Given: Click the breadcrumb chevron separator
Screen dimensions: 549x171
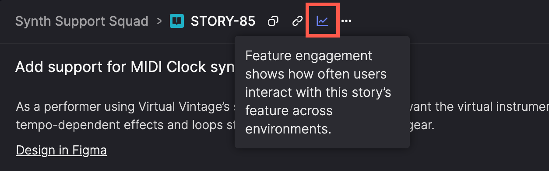Looking at the screenshot, I should [159, 21].
